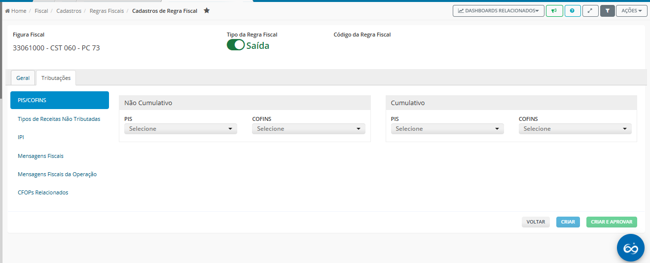This screenshot has width=650, height=263.
Task: Mark page as favorite with the star icon
Action: tap(207, 10)
